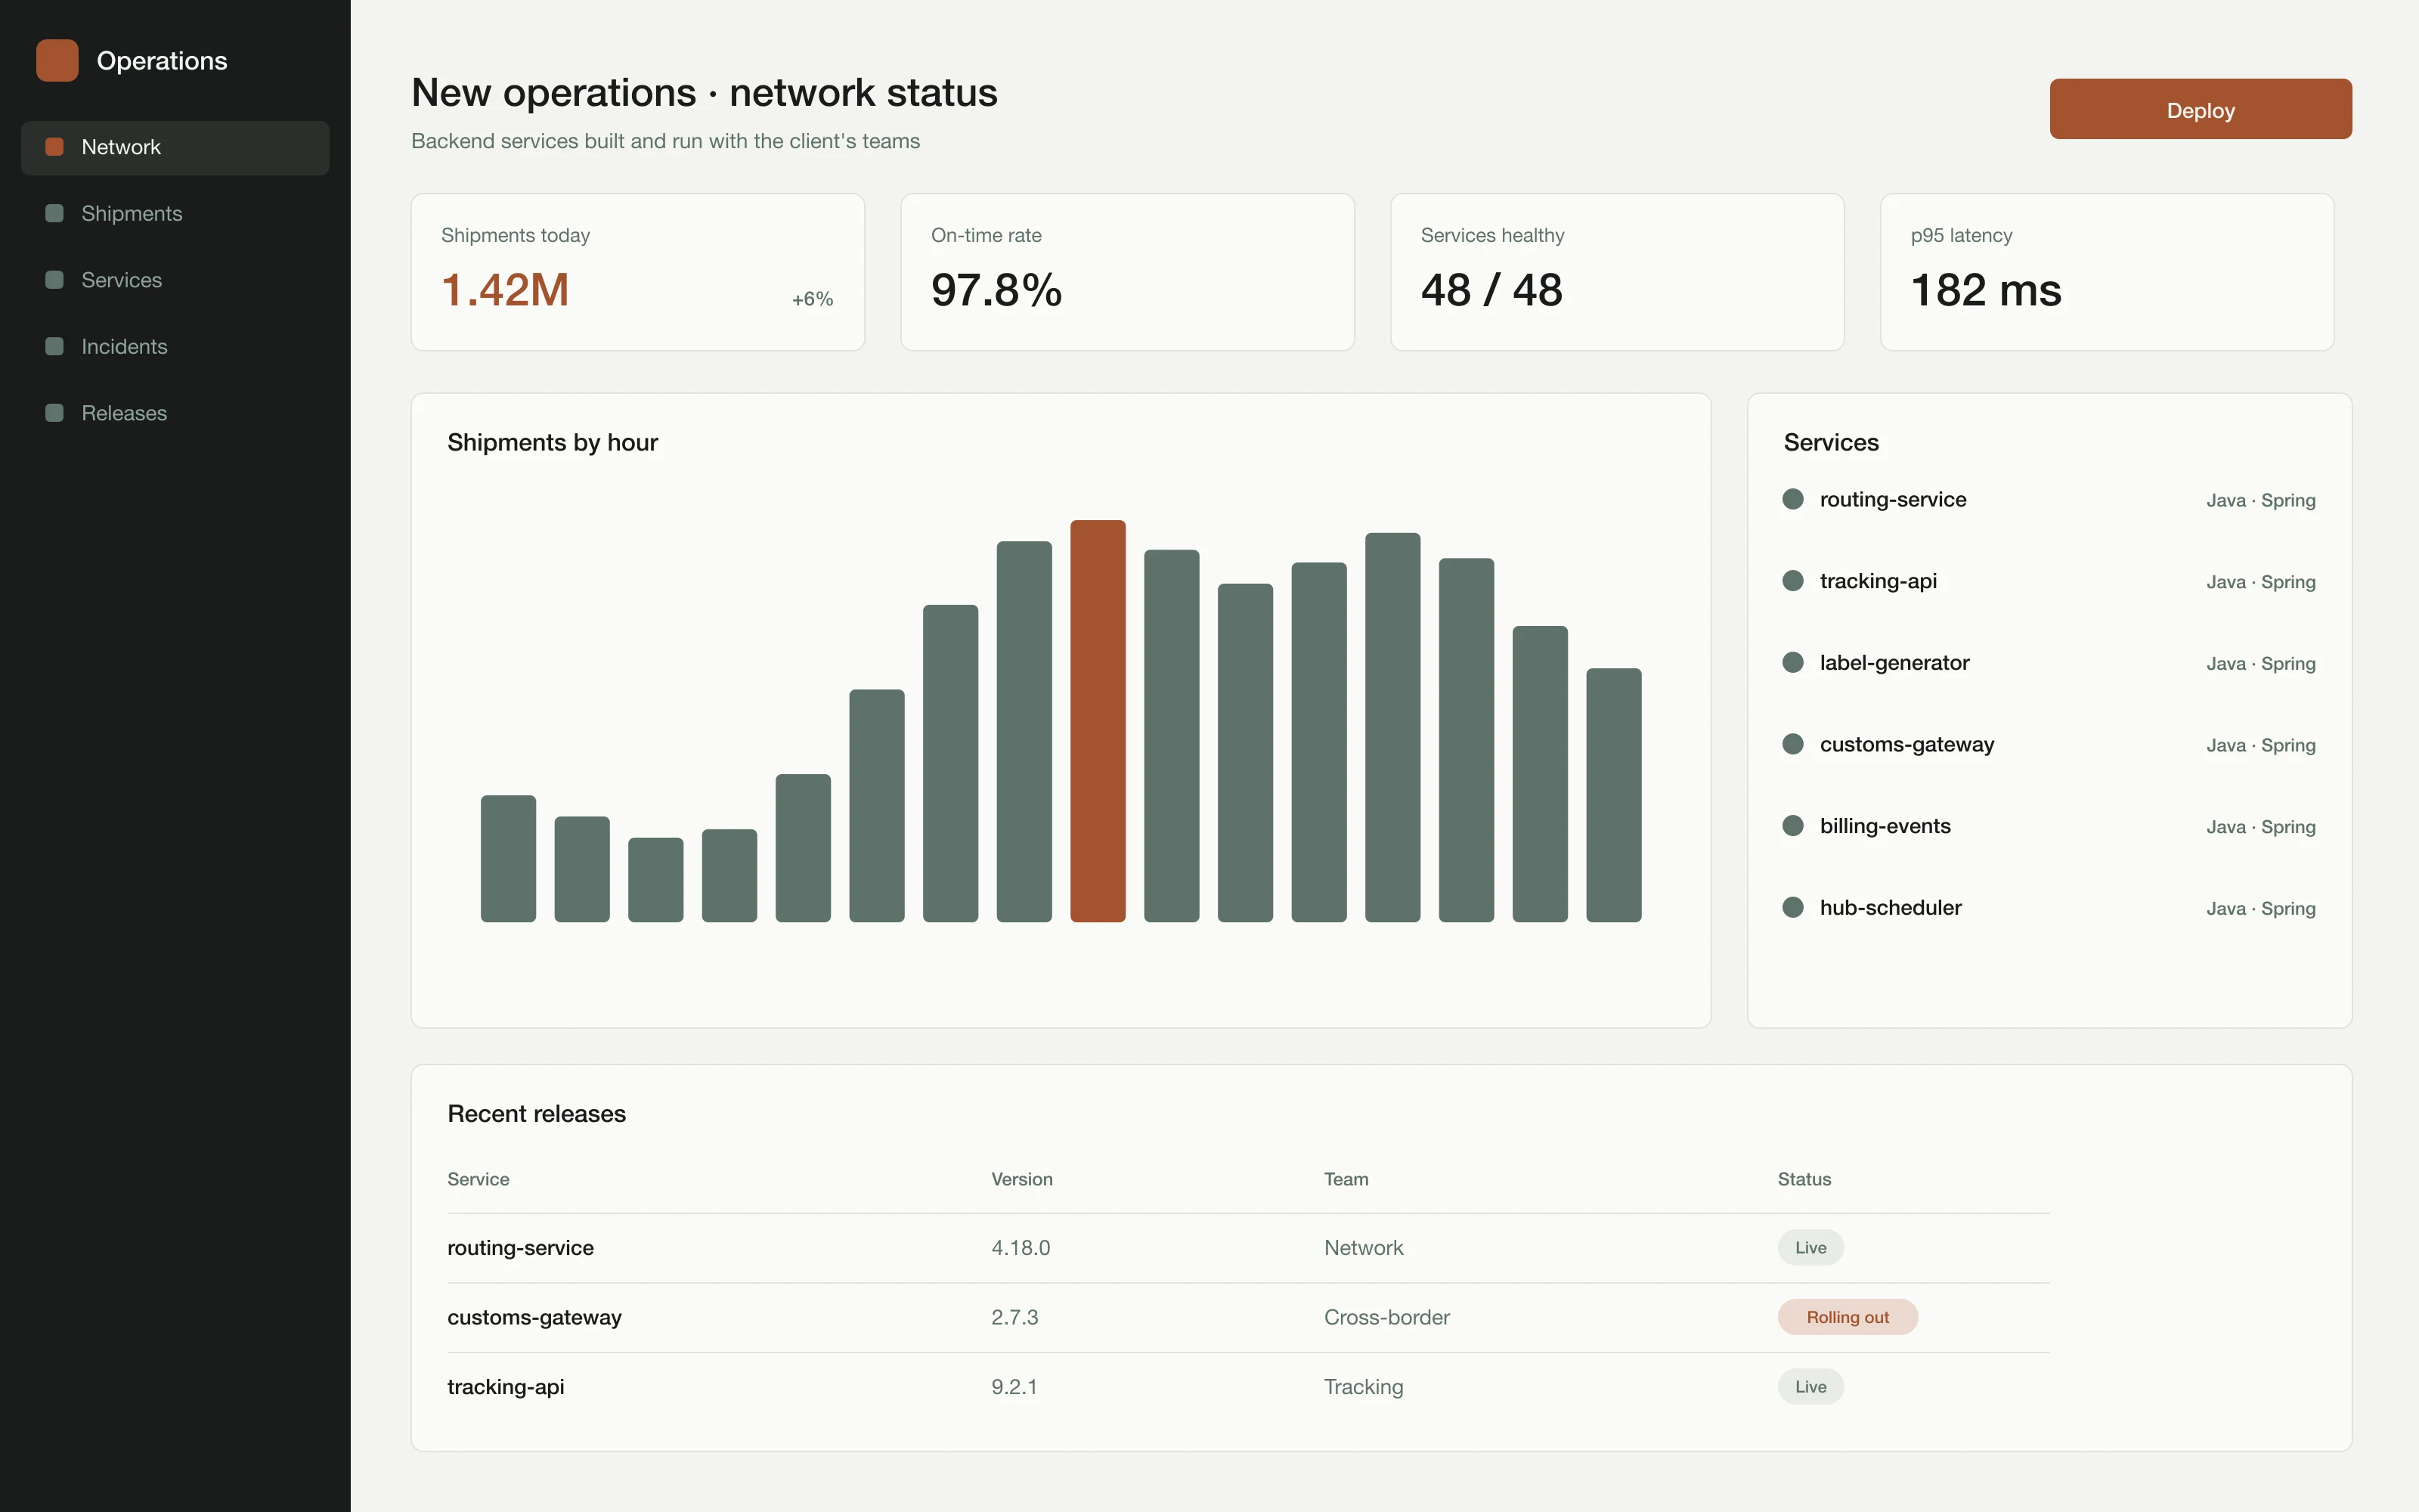Click the +6% change value
Screen dimensions: 2419x1512
click(813, 299)
